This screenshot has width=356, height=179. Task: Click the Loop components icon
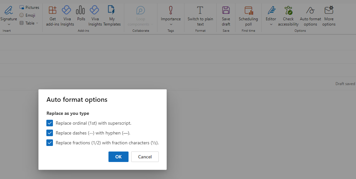click(141, 10)
